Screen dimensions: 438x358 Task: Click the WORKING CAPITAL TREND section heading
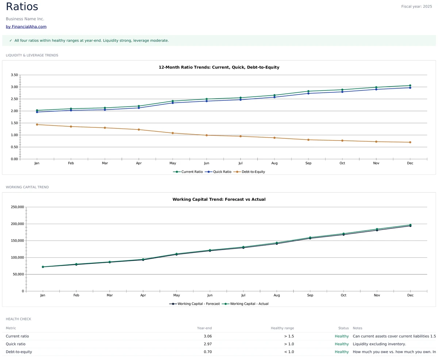click(x=27, y=187)
